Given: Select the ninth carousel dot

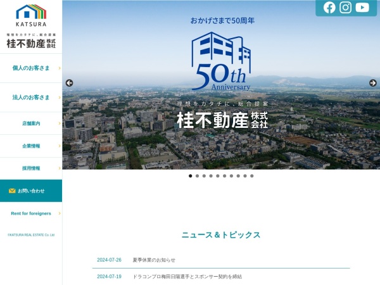Looking at the screenshot, I should (x=245, y=176).
